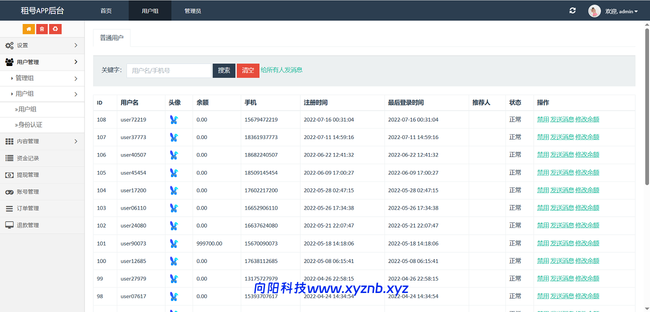This screenshot has width=650, height=312.
Task: Disable user72219 via the 禁用 link
Action: [543, 119]
